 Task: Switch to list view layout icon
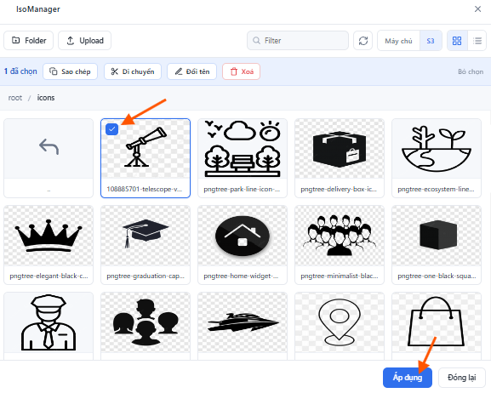[x=477, y=40]
